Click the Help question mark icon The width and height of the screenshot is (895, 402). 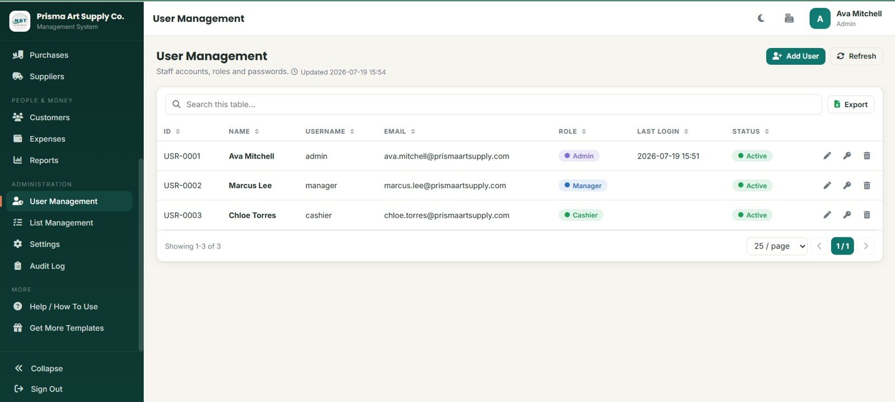point(18,307)
